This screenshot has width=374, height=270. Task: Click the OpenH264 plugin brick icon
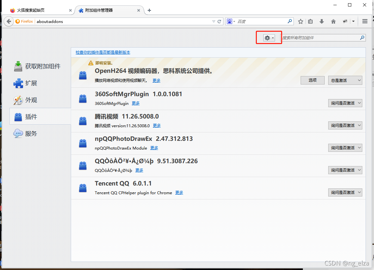83,75
